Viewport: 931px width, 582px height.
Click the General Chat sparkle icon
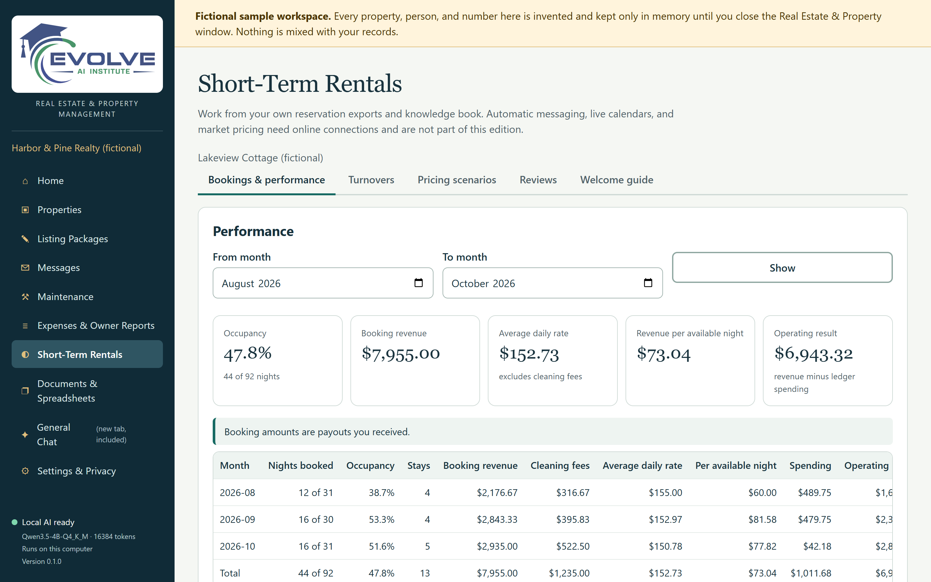click(x=25, y=435)
